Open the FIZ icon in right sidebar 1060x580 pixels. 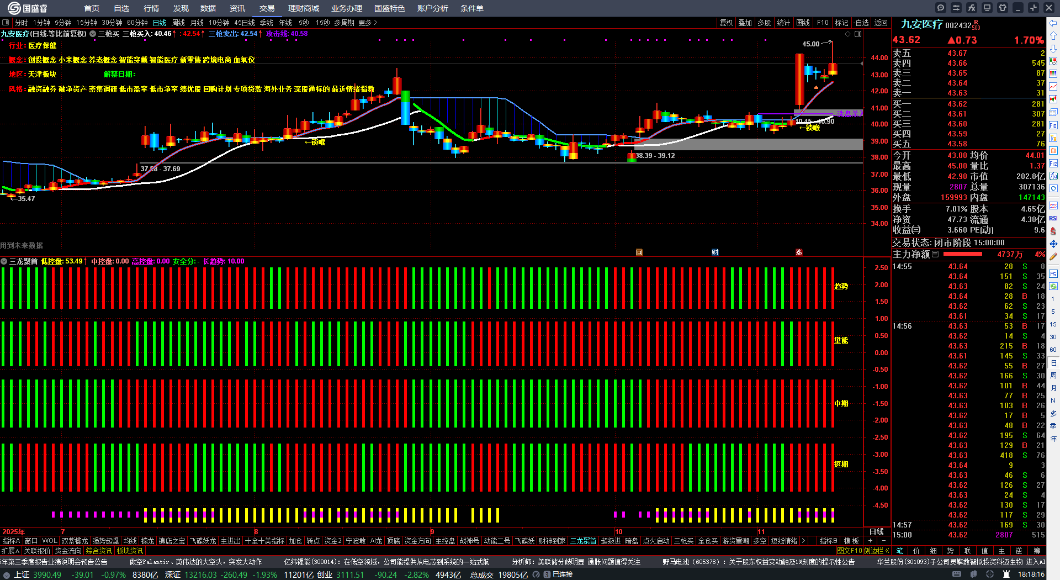point(1053,164)
